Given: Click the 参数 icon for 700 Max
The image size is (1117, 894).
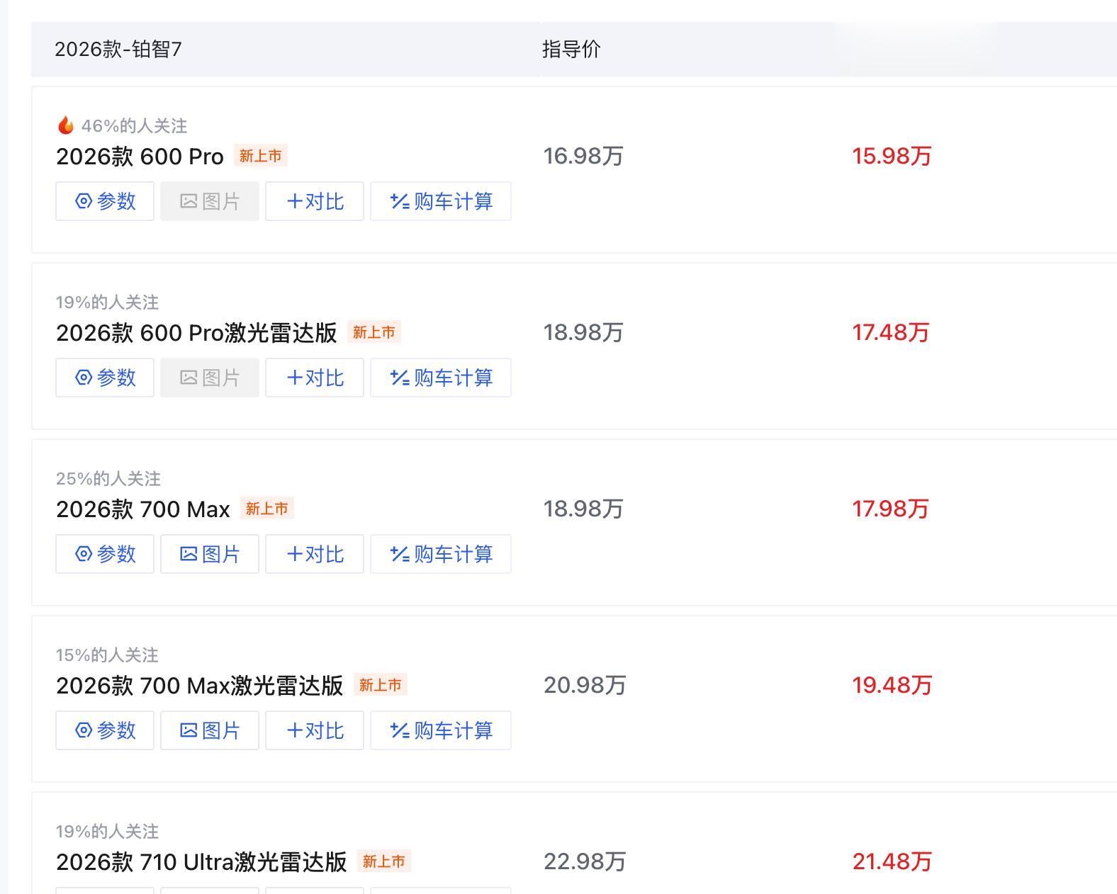Looking at the screenshot, I should click(84, 554).
